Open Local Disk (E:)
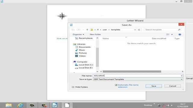The width and height of the screenshot is (193, 108). point(84,68)
